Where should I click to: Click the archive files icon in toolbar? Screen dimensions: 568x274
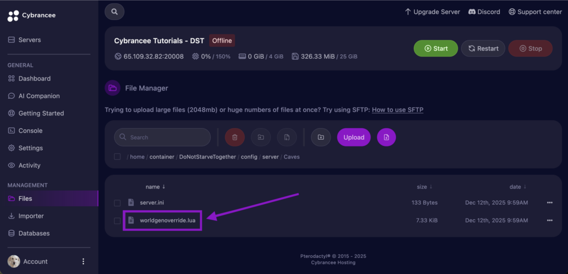click(286, 137)
